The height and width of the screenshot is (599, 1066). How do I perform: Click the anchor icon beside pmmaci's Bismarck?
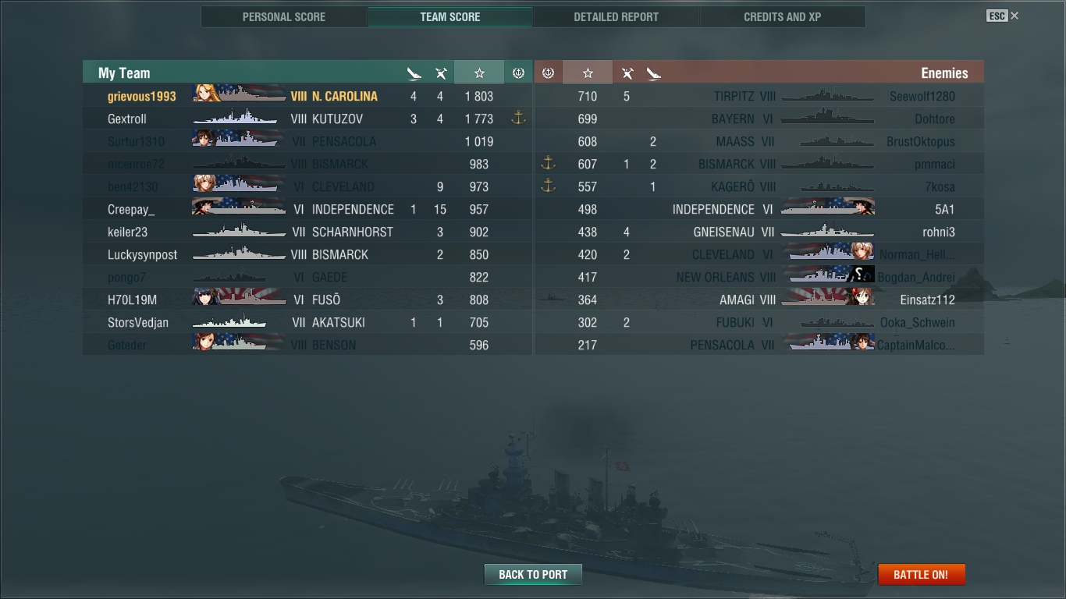pos(548,164)
